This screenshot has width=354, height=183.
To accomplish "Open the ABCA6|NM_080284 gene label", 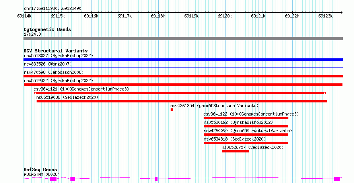I will (42, 174).
